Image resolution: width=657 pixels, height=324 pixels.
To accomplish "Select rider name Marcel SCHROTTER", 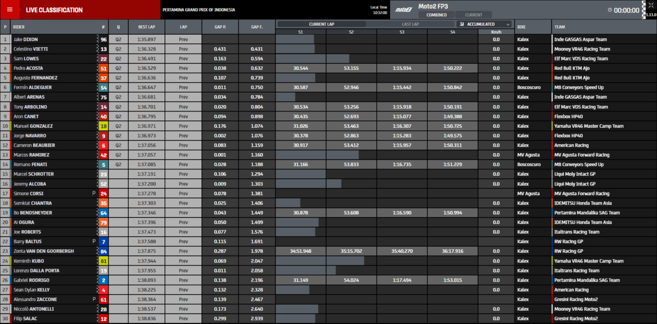I will [34, 174].
